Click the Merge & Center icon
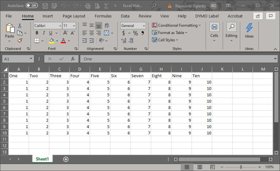Viewport: 280px width, 171px height. point(106,33)
